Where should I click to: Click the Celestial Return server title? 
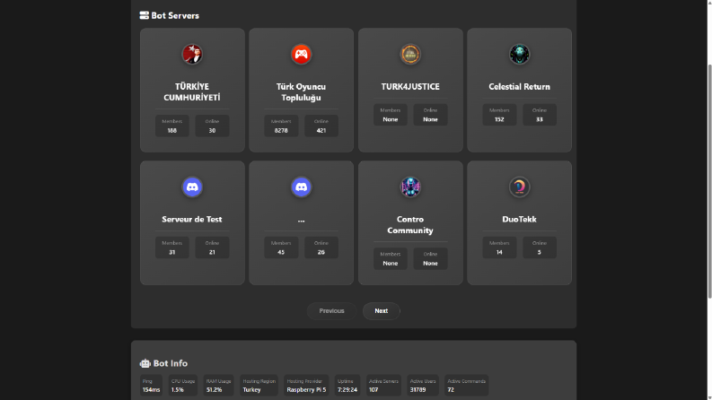coord(519,87)
